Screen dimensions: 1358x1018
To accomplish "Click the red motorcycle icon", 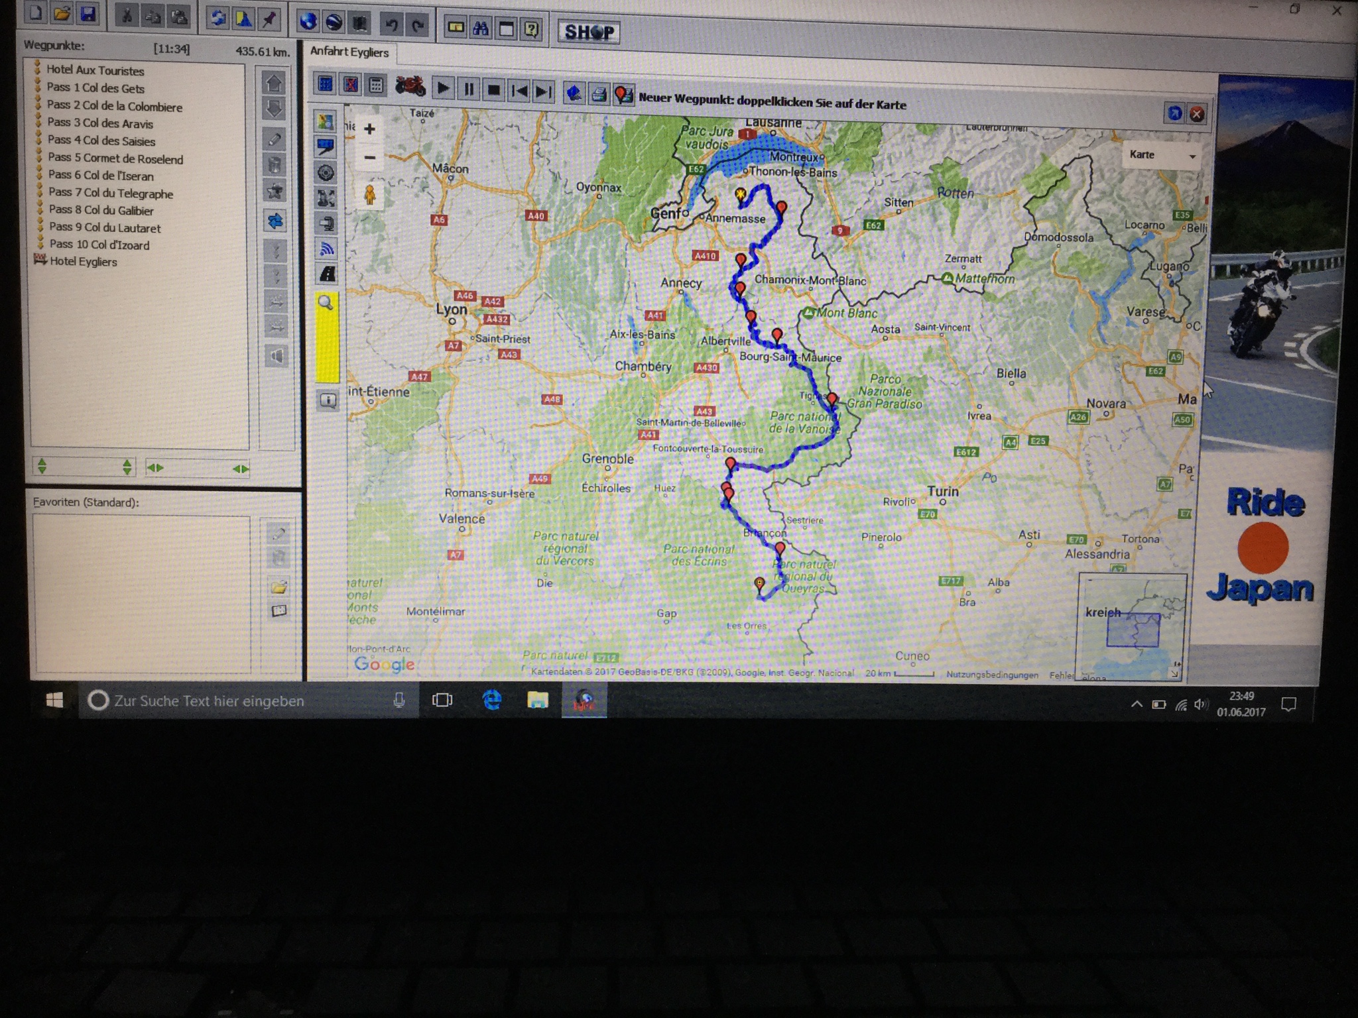I will (410, 86).
